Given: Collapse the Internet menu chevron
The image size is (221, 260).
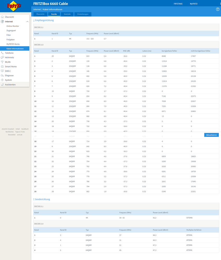Looking at the screenshot, I should tap(27, 22).
